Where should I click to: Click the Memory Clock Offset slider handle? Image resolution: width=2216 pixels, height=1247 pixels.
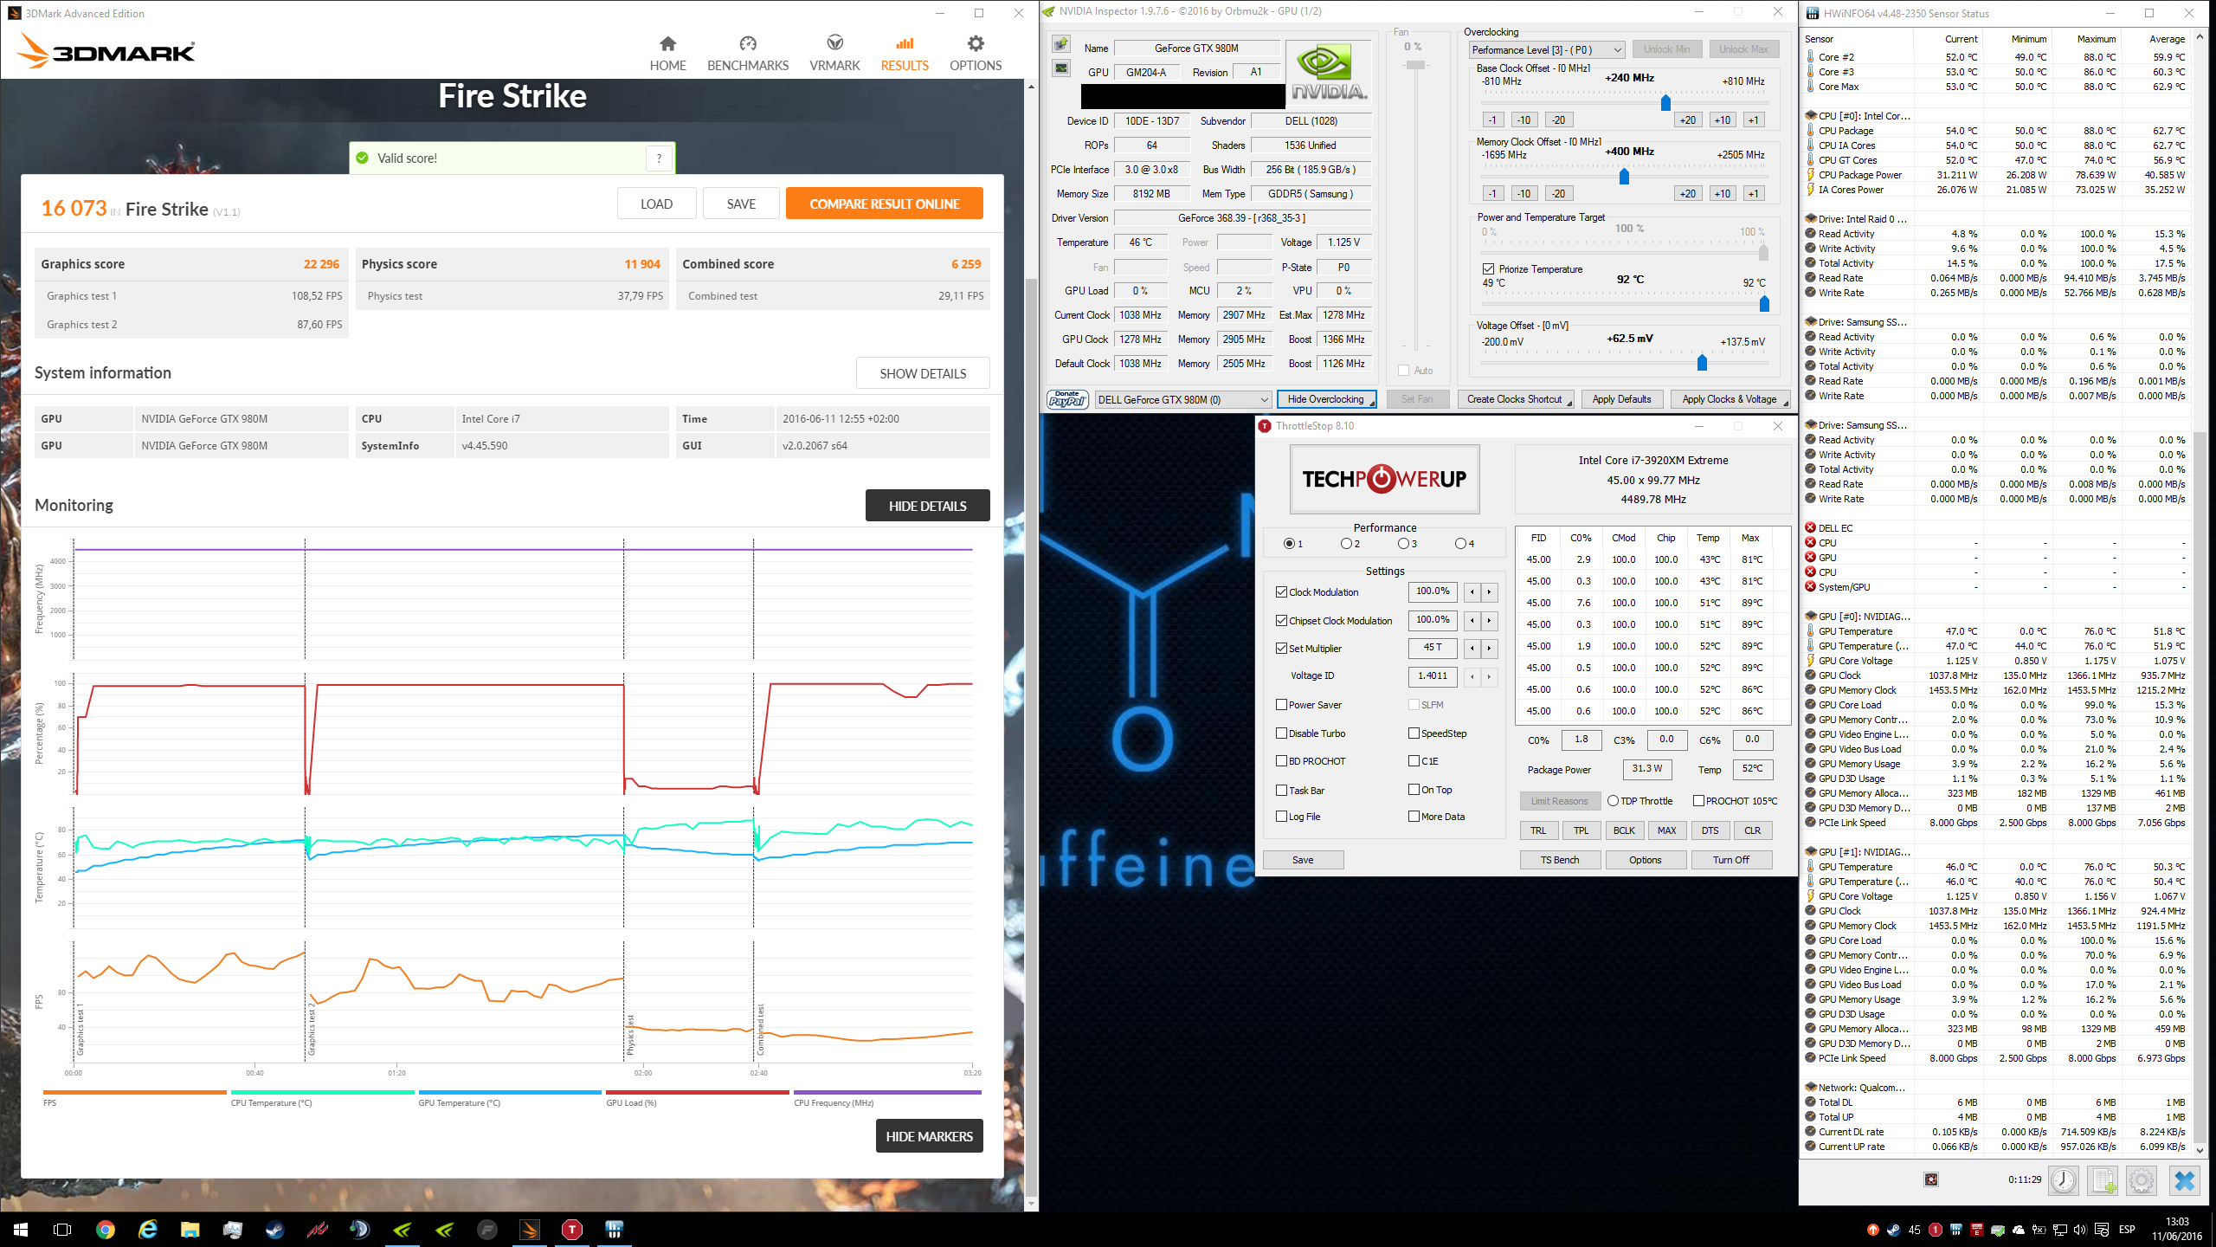1624,177
